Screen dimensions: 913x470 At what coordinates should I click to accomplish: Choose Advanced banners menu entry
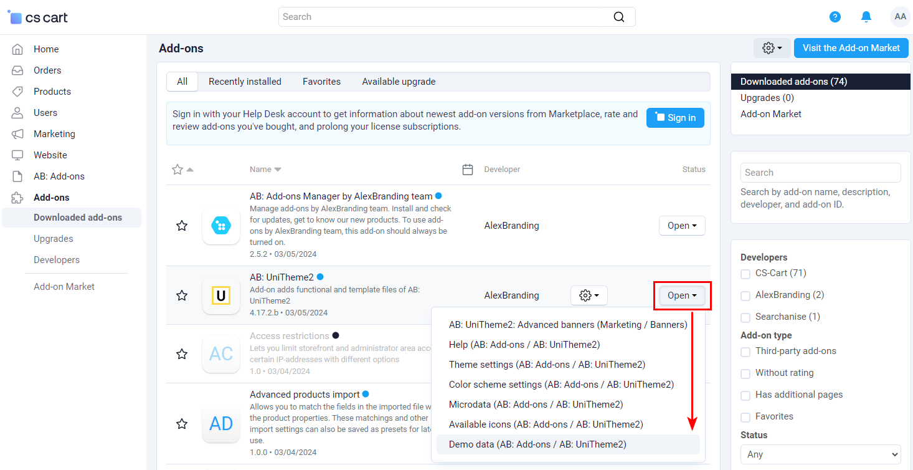pyautogui.click(x=568, y=325)
